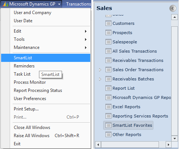Open the Customers list

(123, 23)
